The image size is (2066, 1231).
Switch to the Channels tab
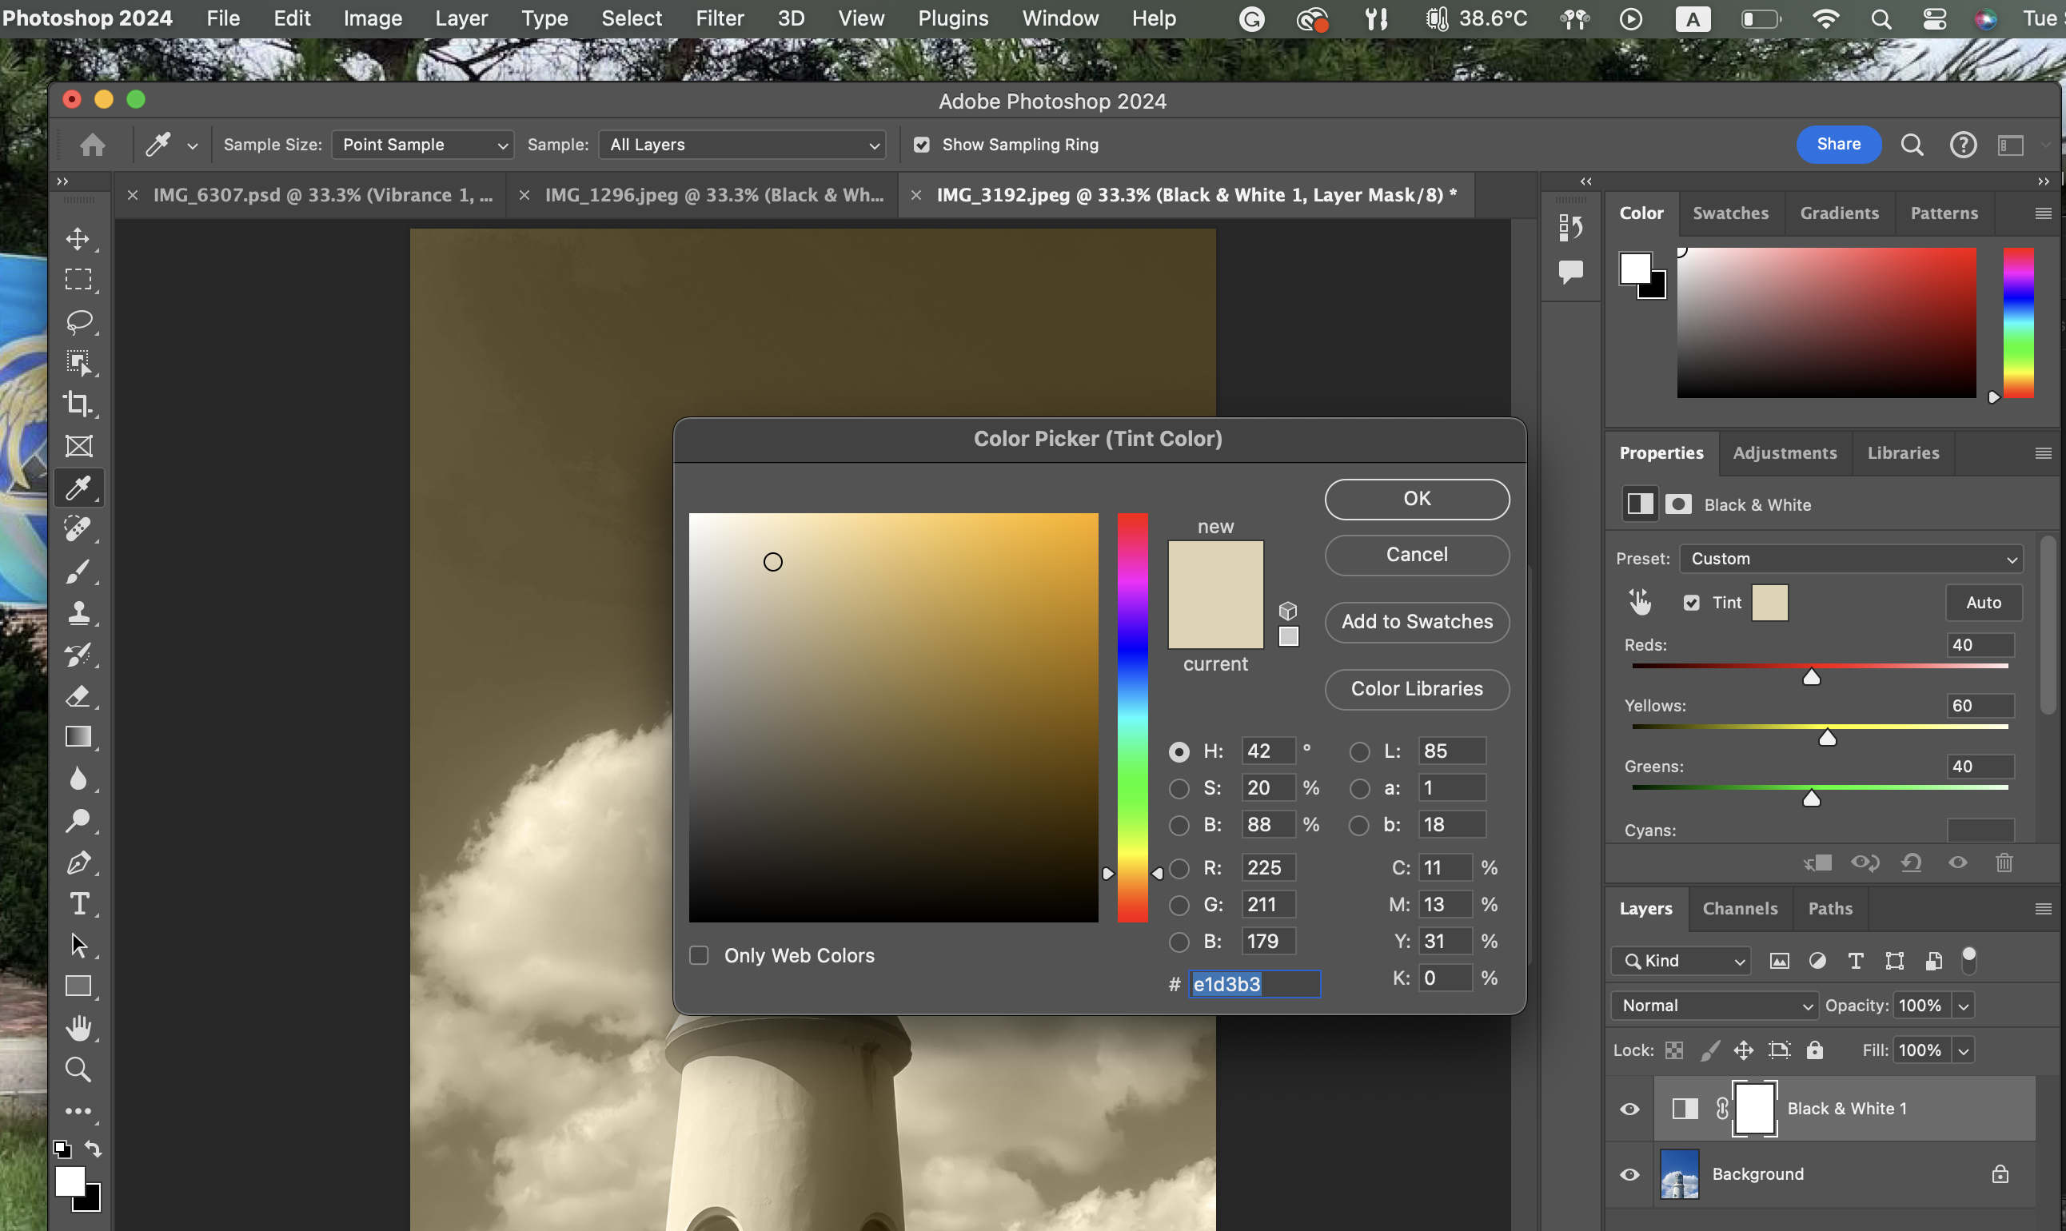pos(1739,908)
